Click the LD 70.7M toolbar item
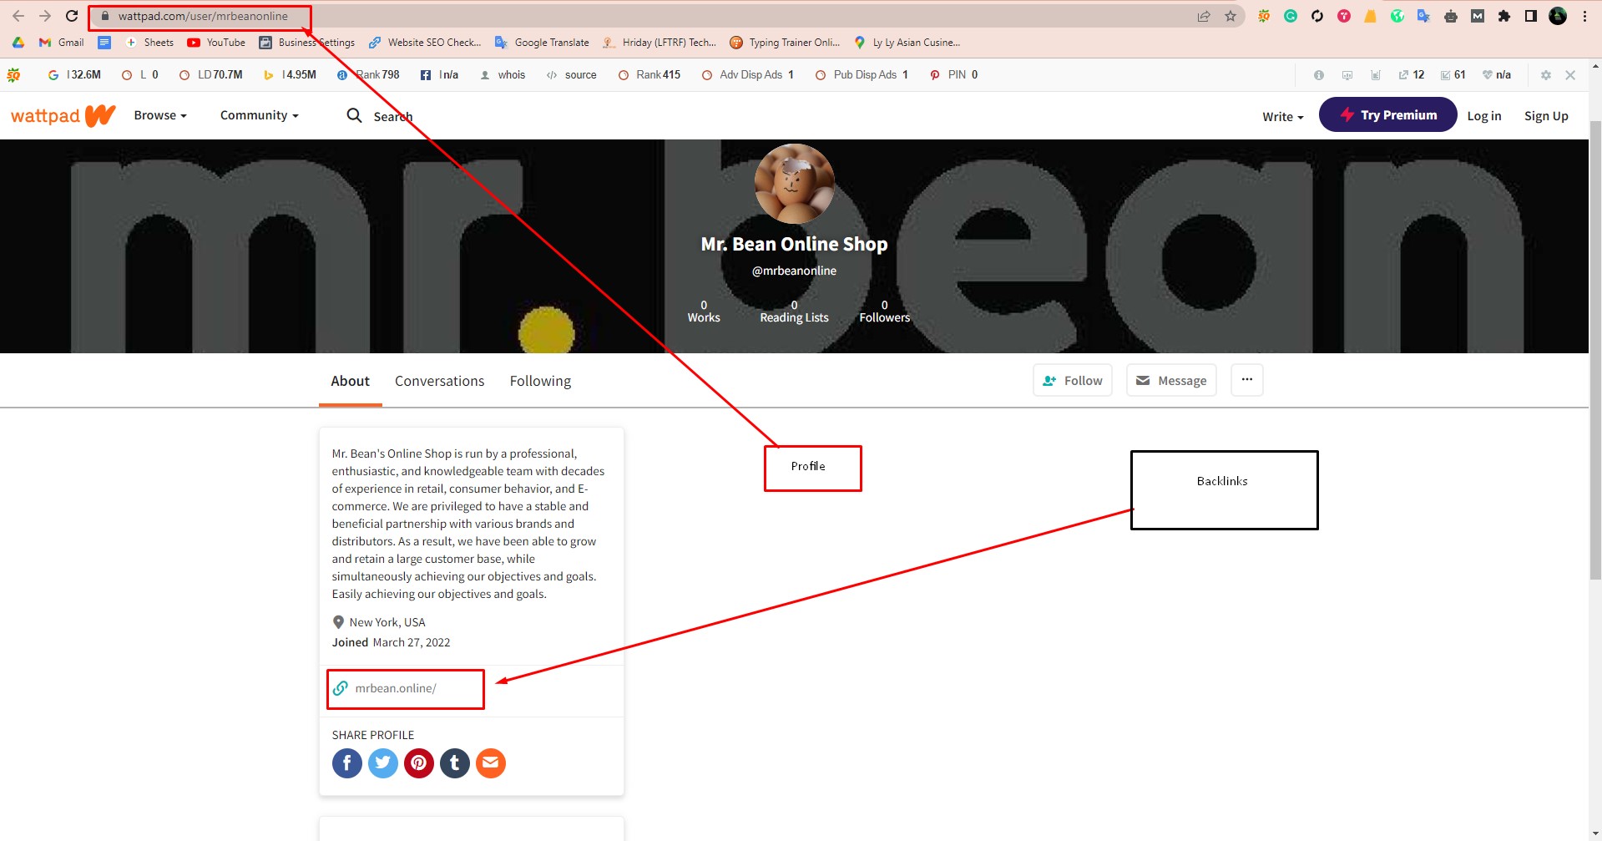 [211, 75]
